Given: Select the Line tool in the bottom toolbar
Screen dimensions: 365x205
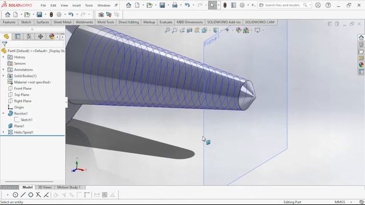Looking at the screenshot, I should point(23,195).
